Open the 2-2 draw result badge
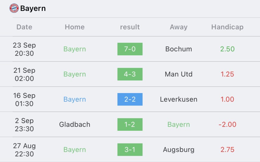The width and height of the screenshot is (260, 162). pyautogui.click(x=130, y=99)
